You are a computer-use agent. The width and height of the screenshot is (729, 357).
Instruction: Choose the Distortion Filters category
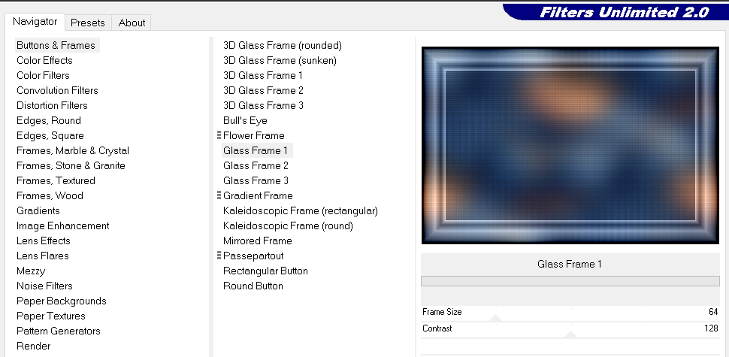(x=52, y=105)
